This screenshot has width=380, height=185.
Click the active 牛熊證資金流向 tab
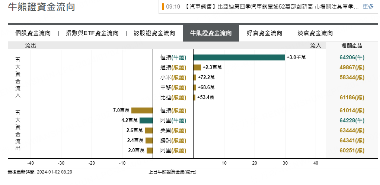coord(211,33)
